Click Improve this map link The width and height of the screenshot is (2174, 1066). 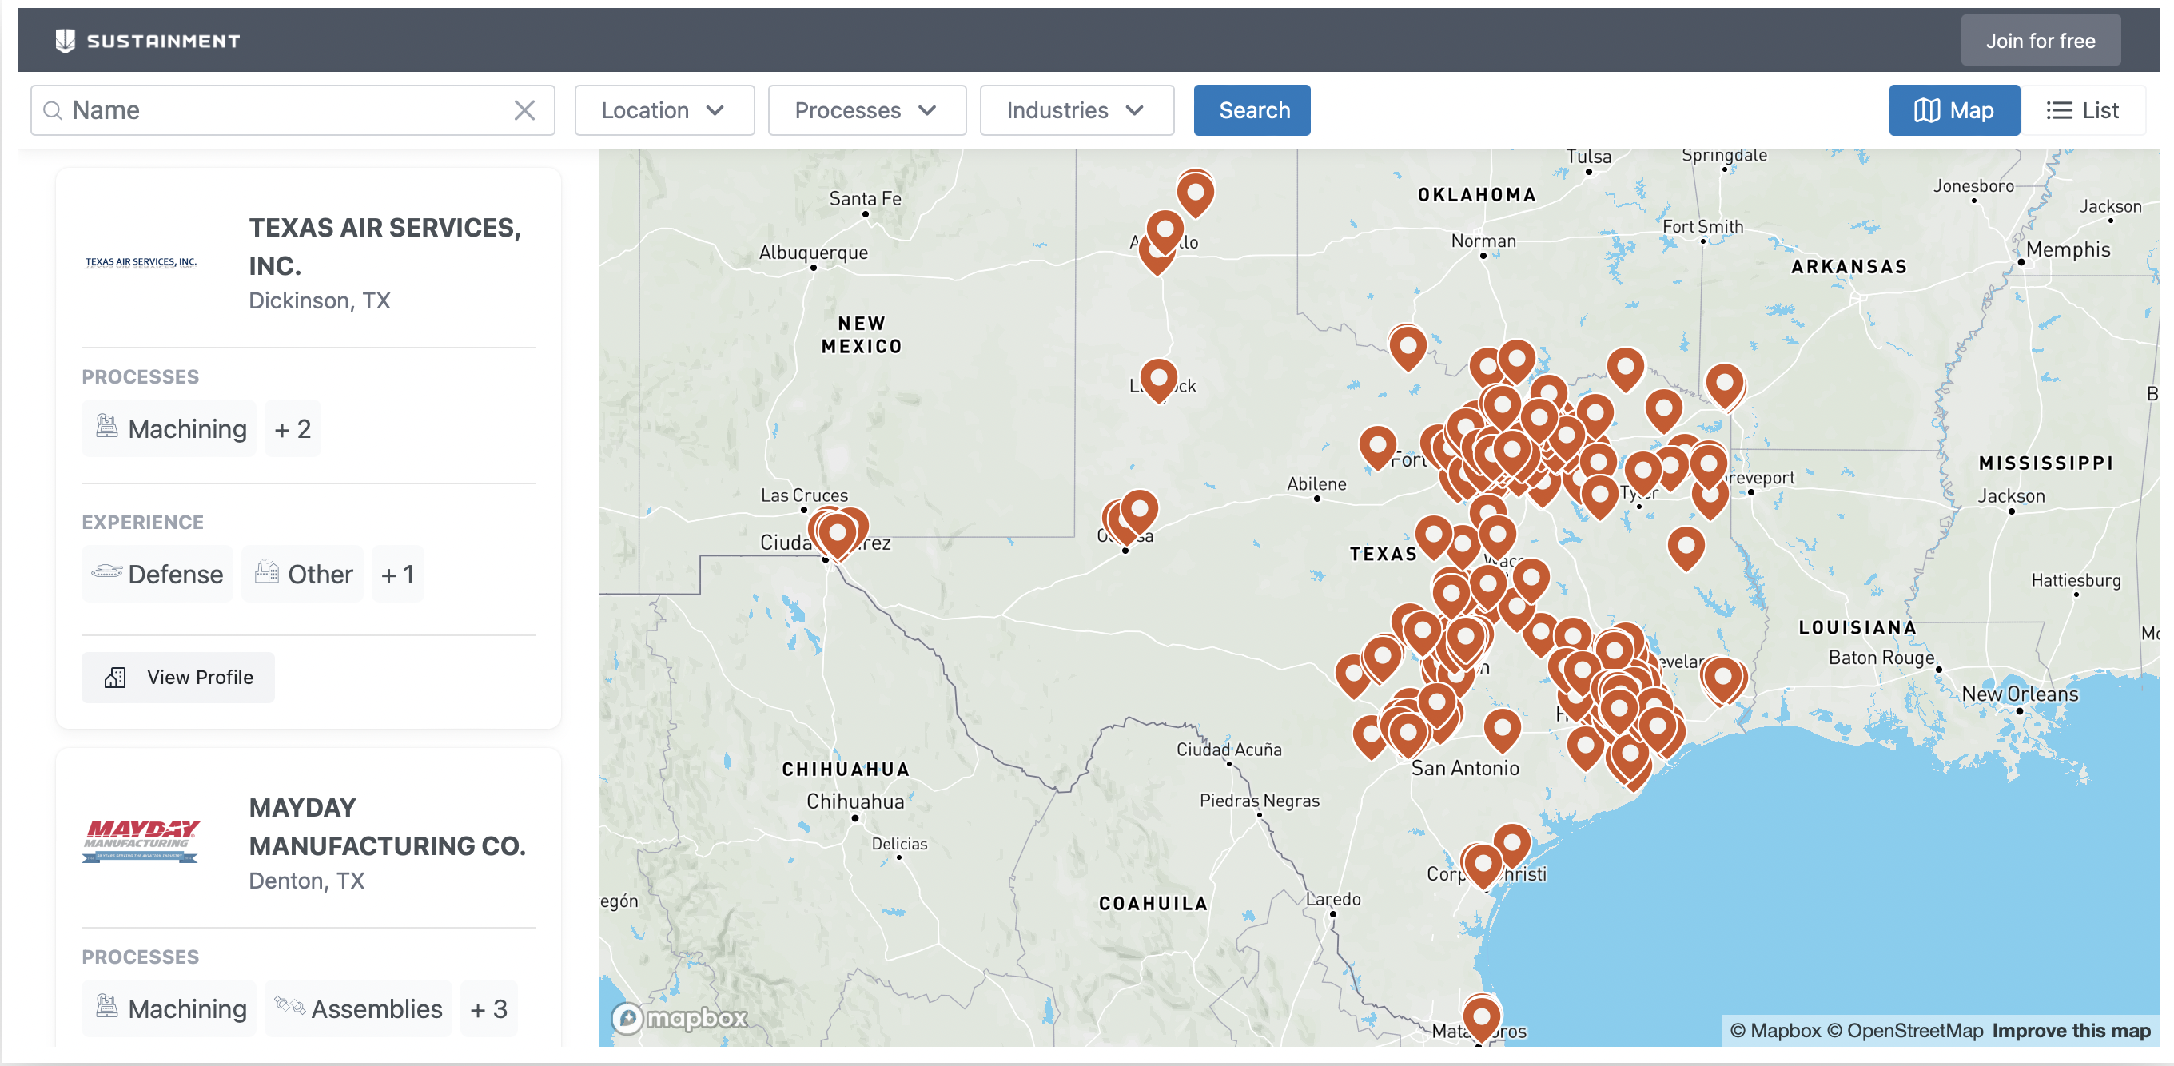click(x=2070, y=1031)
